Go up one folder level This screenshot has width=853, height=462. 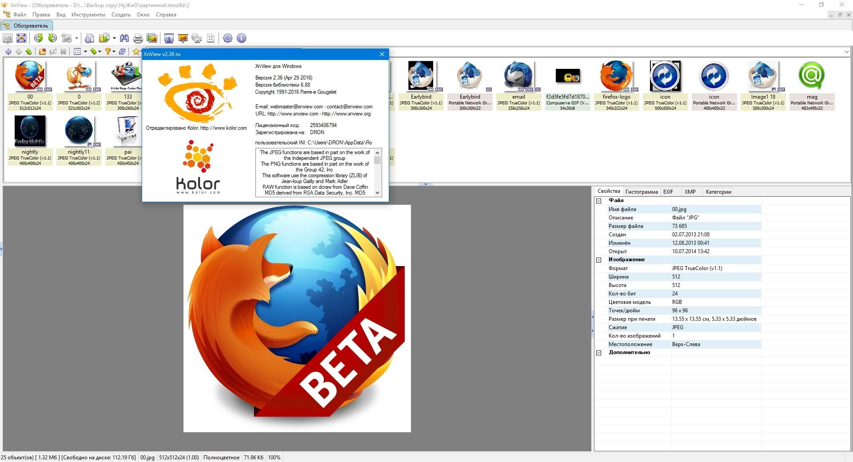tap(29, 52)
